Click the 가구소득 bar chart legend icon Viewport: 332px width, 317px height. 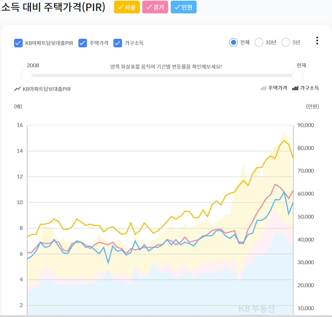click(295, 88)
